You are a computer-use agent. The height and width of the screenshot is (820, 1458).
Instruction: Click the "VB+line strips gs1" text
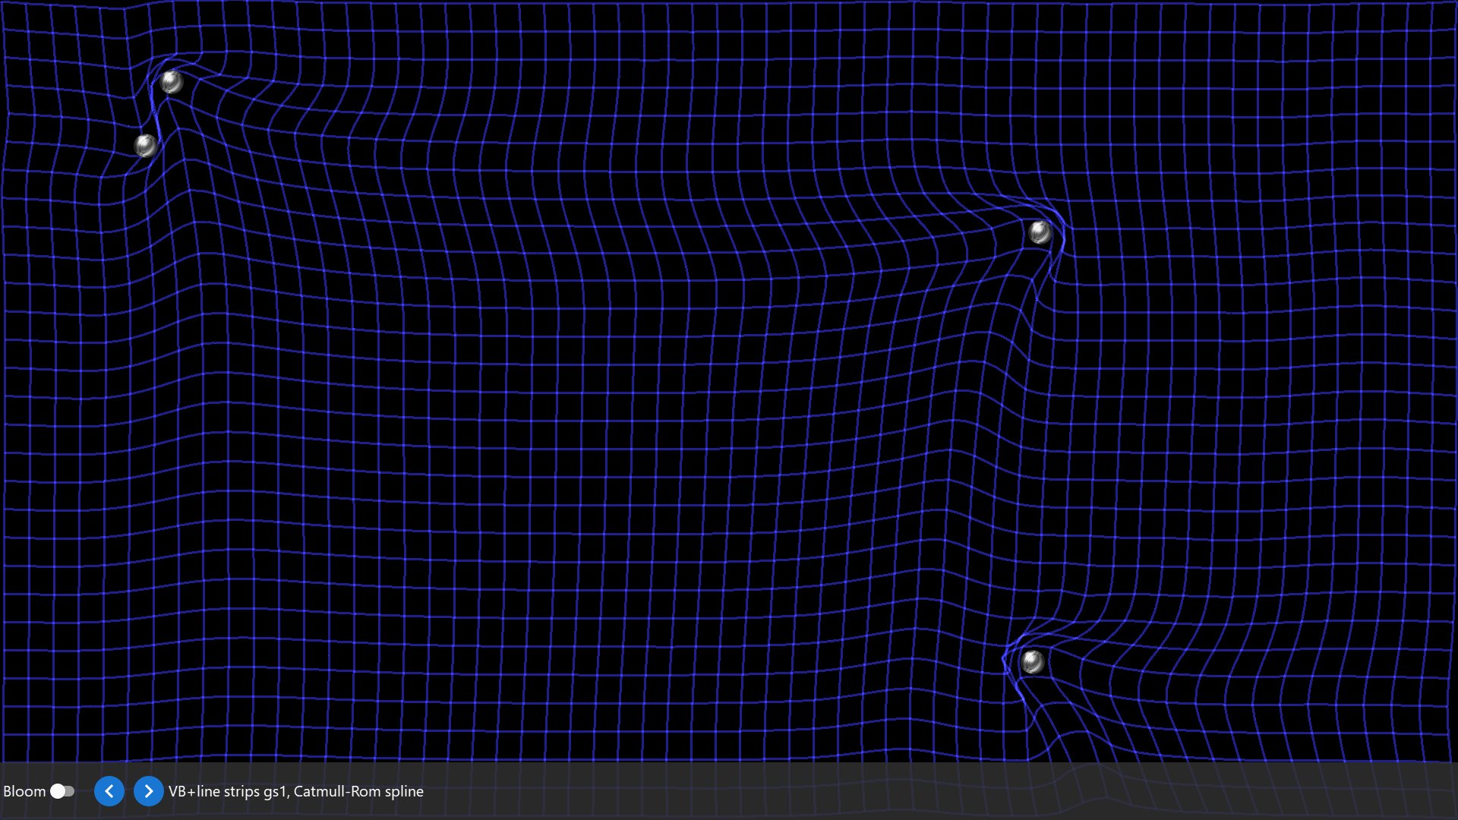click(x=228, y=791)
